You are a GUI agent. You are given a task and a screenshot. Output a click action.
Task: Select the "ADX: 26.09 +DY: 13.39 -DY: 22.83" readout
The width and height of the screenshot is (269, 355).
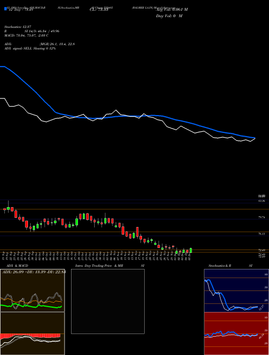[x=33, y=272]
